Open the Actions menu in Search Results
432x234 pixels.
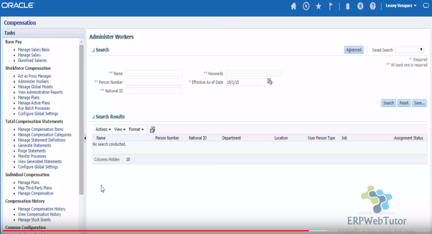coord(103,129)
